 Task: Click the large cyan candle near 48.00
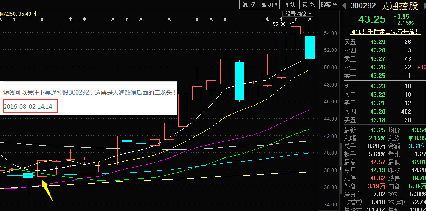click(x=239, y=81)
